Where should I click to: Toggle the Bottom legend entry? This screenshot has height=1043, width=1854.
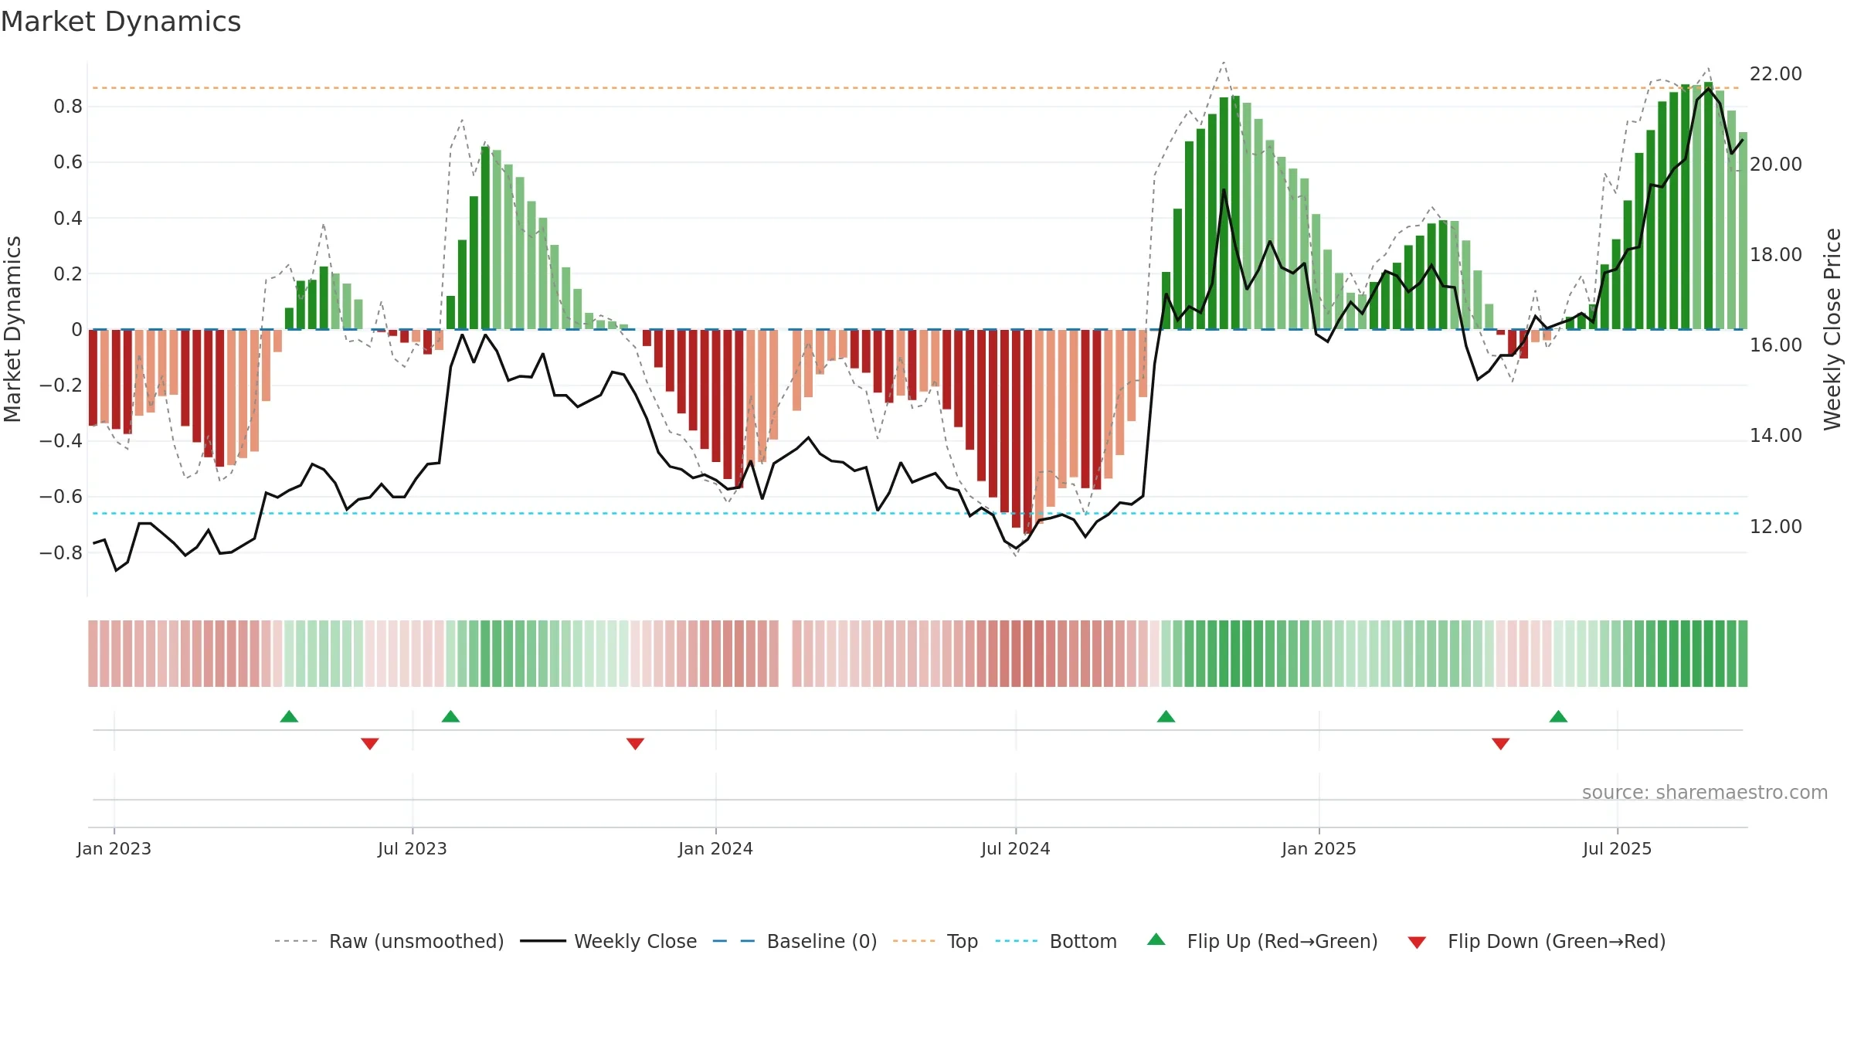click(1056, 941)
